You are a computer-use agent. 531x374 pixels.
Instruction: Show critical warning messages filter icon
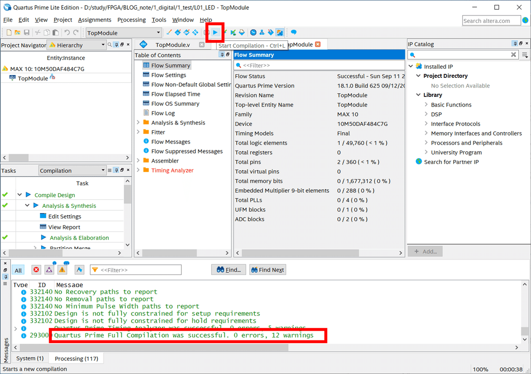(49, 270)
